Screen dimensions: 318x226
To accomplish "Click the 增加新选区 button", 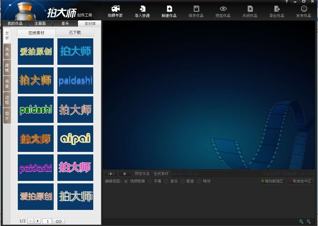I will click(x=272, y=181).
